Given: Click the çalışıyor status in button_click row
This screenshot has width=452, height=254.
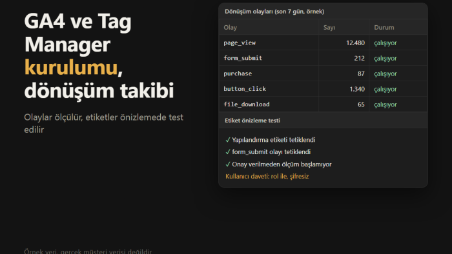Looking at the screenshot, I should tap(385, 90).
